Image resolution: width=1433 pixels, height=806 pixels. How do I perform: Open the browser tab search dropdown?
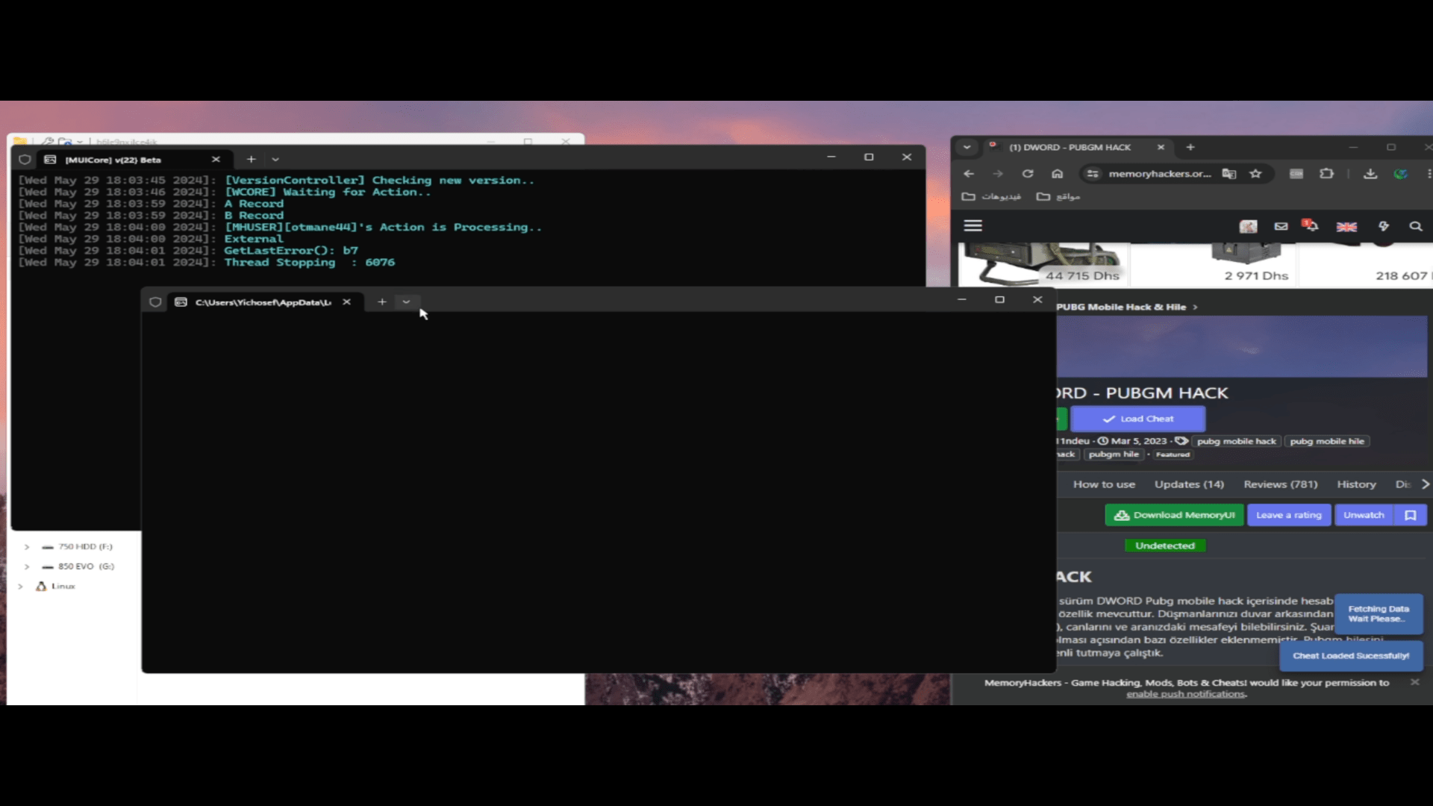click(967, 147)
